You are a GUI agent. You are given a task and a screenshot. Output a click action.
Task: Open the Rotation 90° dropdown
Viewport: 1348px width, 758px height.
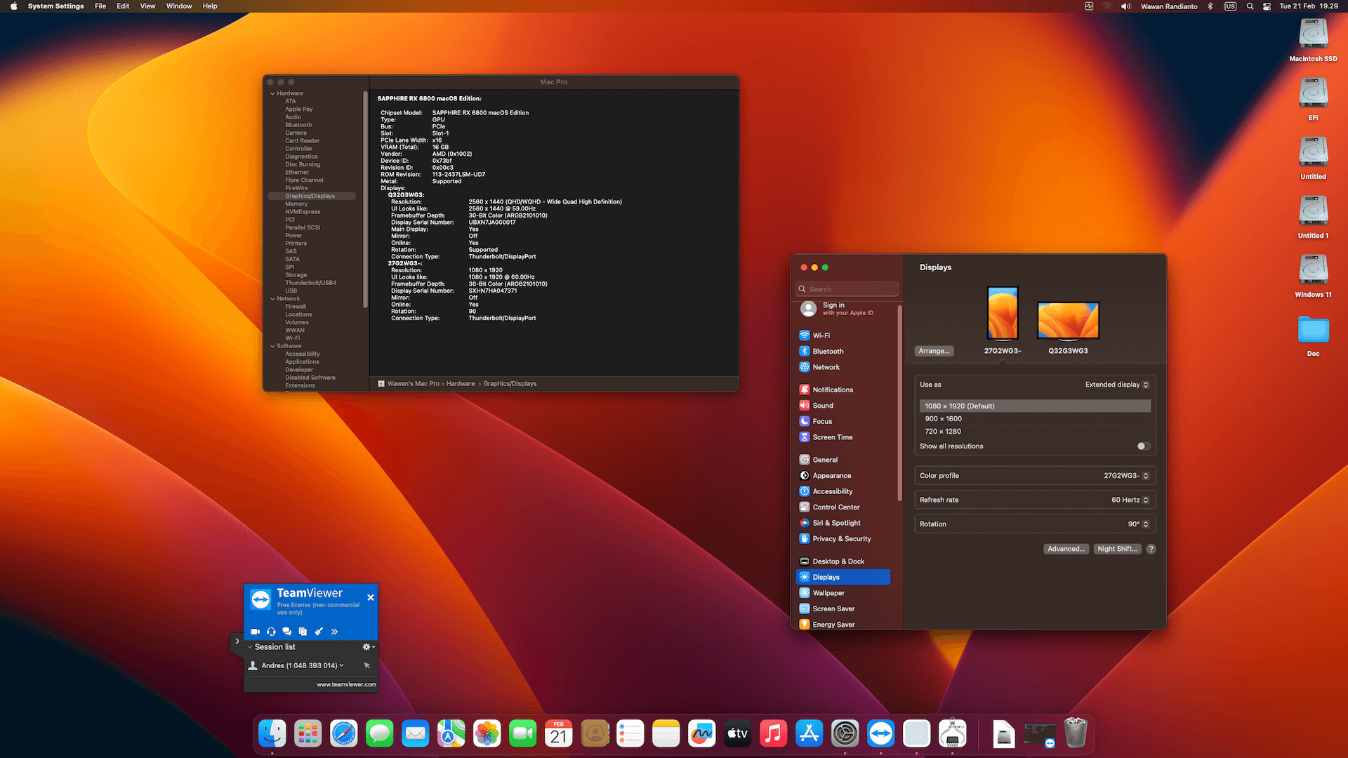pyautogui.click(x=1139, y=524)
